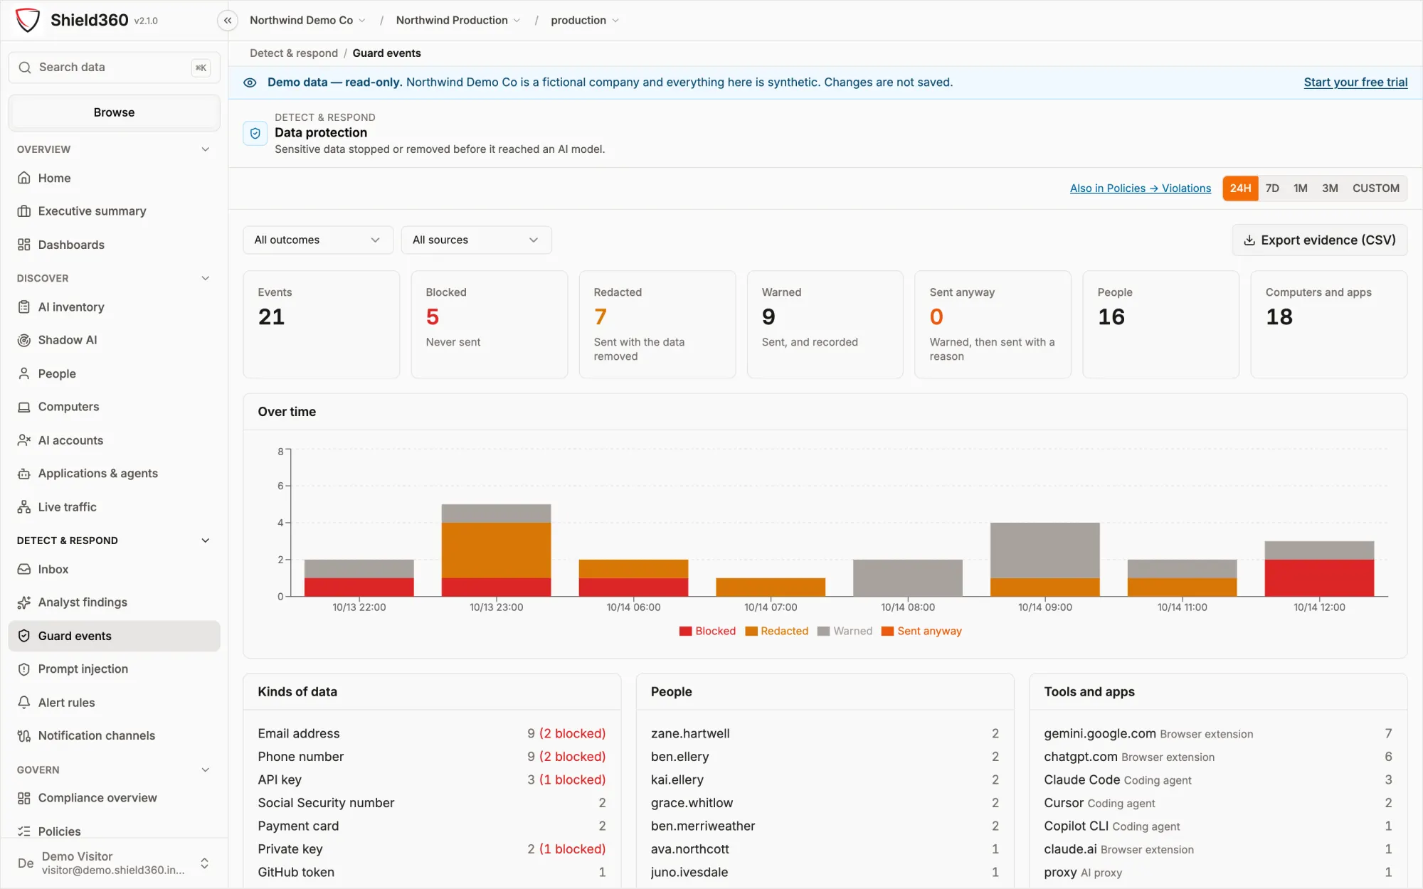
Task: Open Home from the sidebar
Action: [x=114, y=178]
